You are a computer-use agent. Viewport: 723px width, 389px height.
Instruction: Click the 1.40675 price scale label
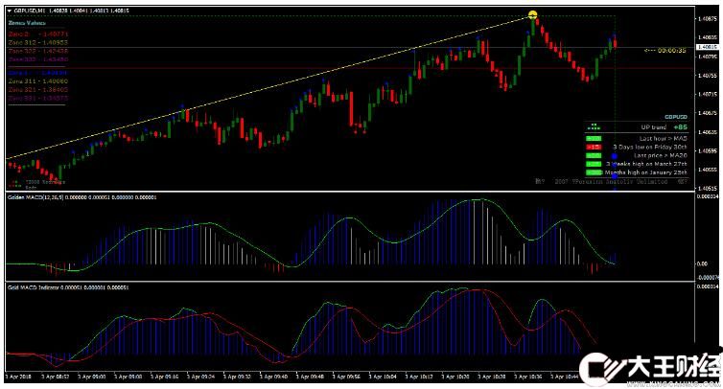tap(707, 113)
